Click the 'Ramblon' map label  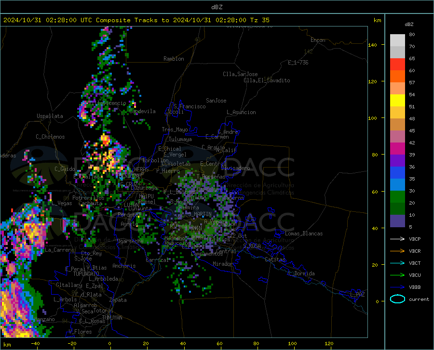click(174, 59)
